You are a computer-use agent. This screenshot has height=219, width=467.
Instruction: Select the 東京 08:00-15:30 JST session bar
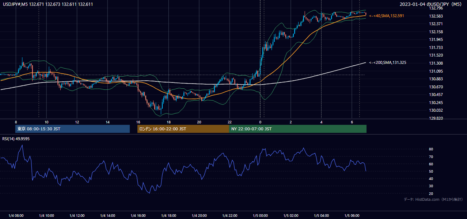coord(72,129)
